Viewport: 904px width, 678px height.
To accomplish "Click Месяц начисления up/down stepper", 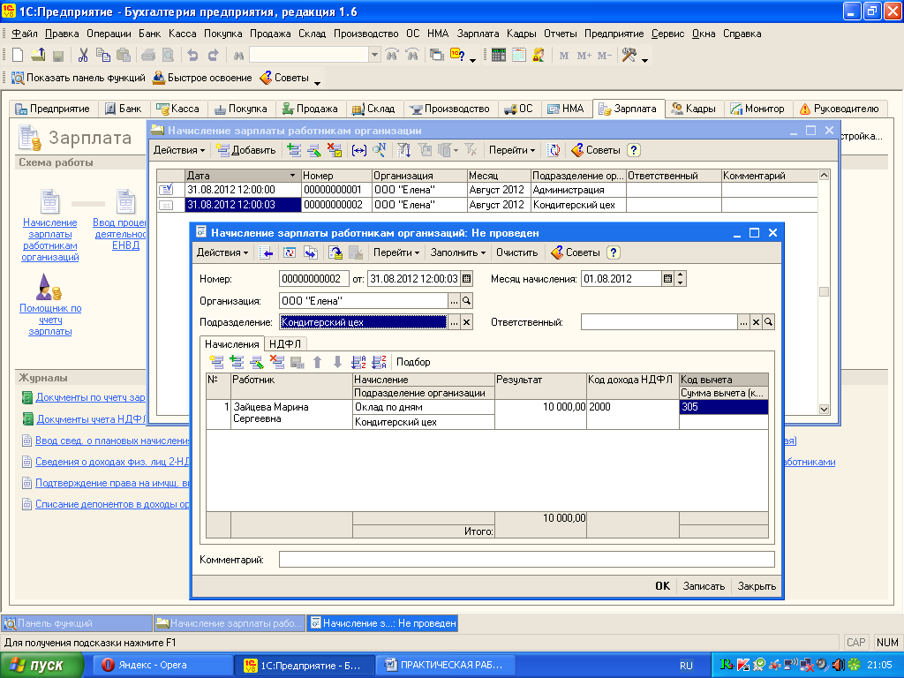I will click(681, 279).
